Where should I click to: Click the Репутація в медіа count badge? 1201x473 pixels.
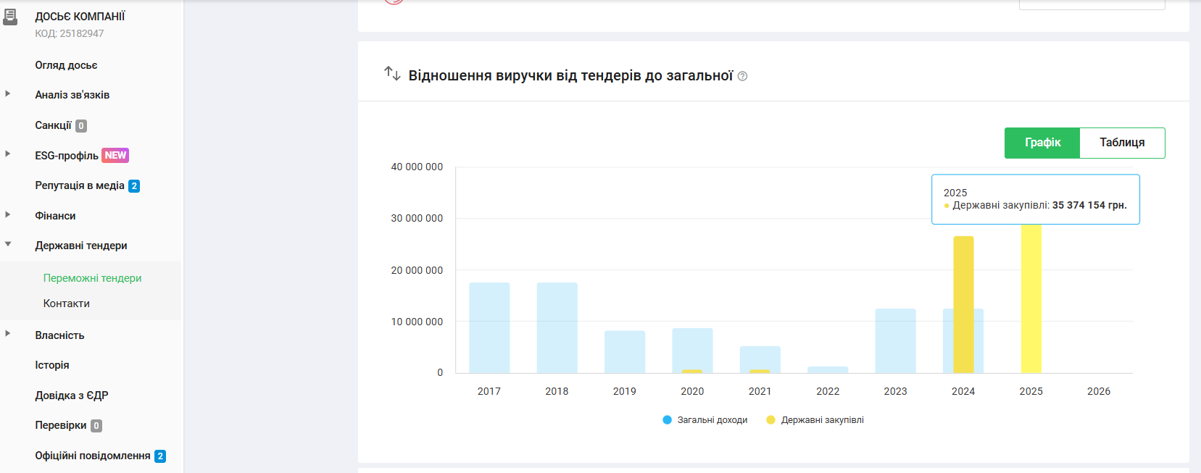click(134, 186)
